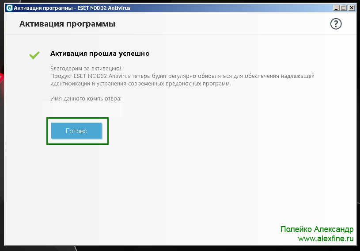The height and width of the screenshot is (251, 360).
Task: Click the line starting 'Продукт ESET NOD32 Antivirus теперь'
Action: click(x=182, y=76)
